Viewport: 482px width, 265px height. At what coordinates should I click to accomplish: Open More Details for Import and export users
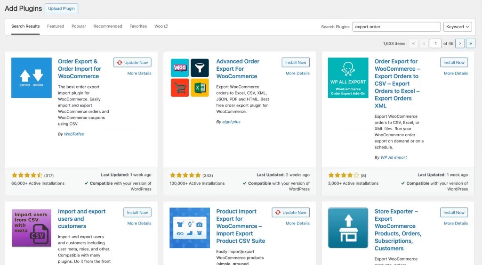[139, 223]
